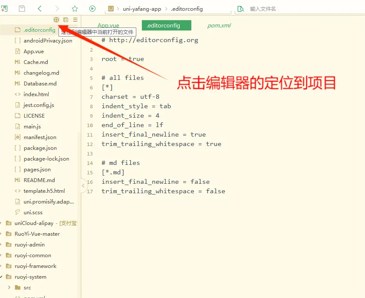Click the locate current file target icon
Image resolution: width=365 pixels, height=298 pixels.
(x=56, y=20)
